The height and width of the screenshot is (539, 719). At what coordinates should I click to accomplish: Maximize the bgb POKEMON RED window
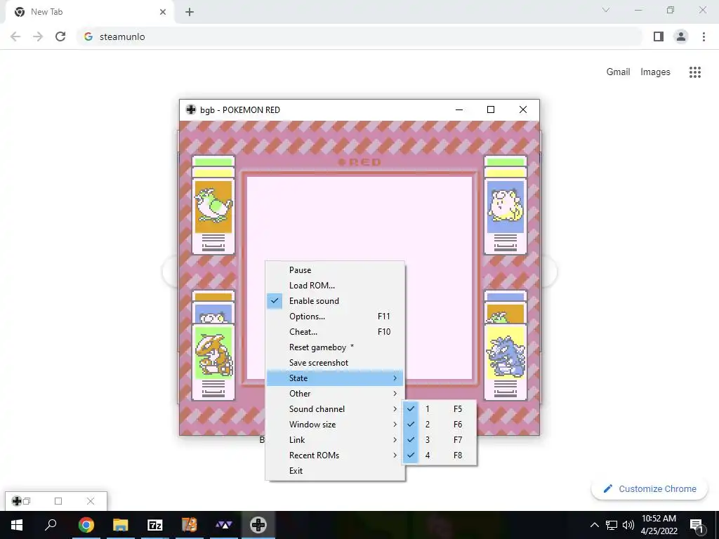[x=491, y=109]
